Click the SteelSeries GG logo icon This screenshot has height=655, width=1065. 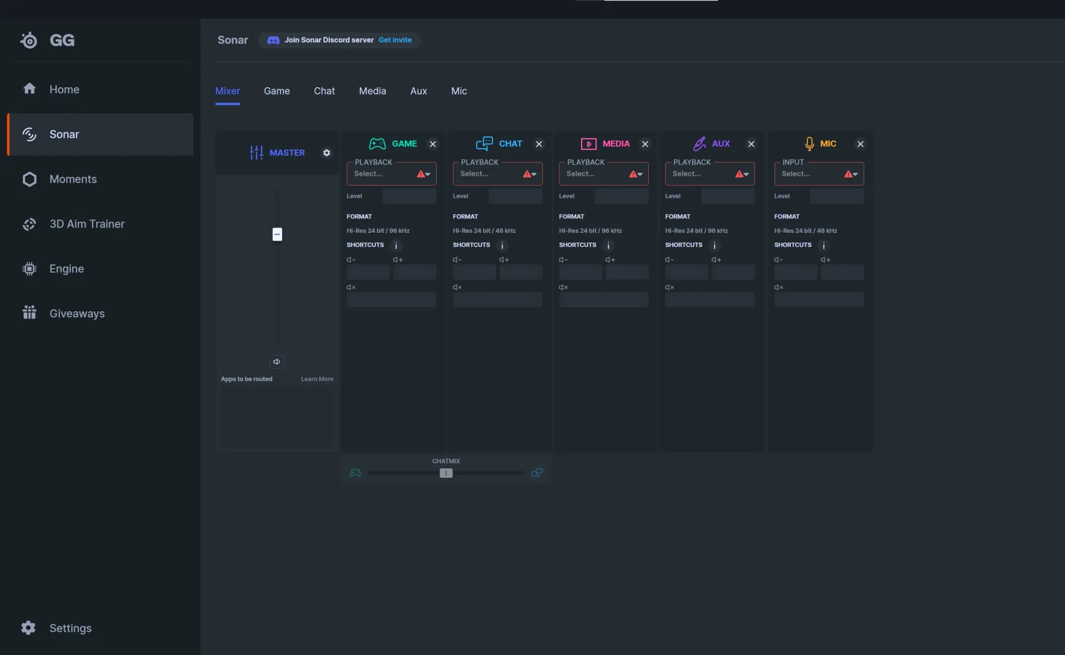pyautogui.click(x=29, y=40)
